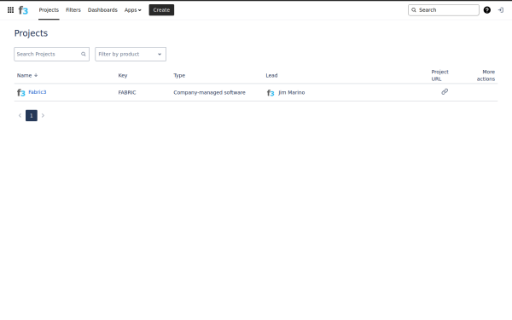Screen dimensions: 512x320
Task: Open the Filters menu item
Action: pos(73,10)
